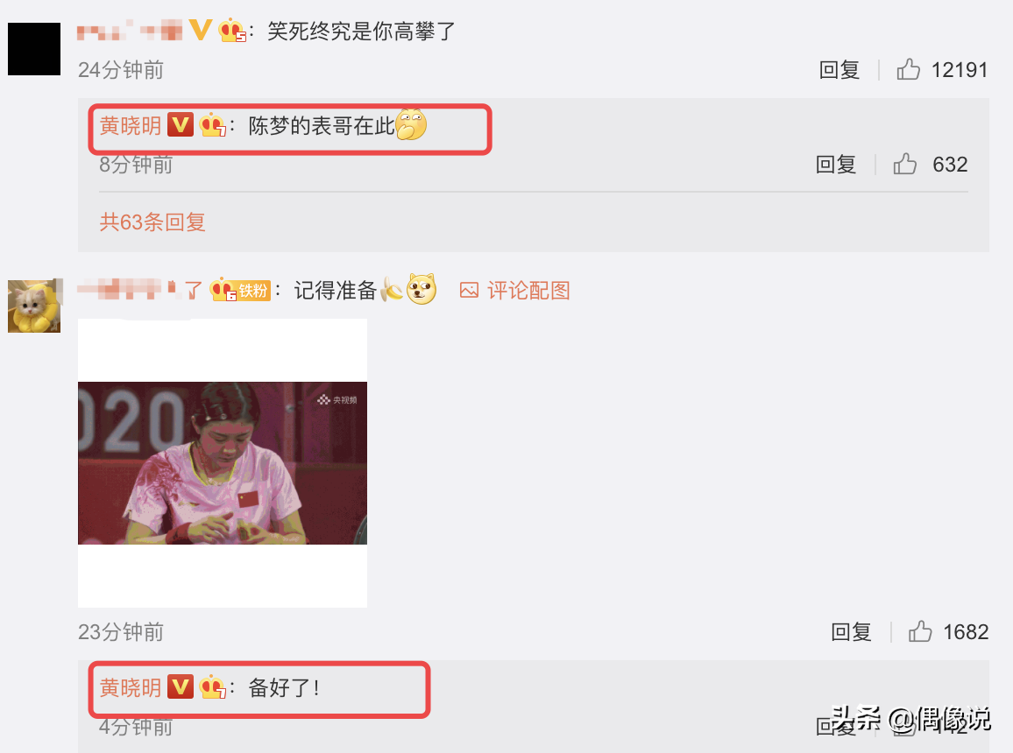Like the comment with 12191 likes
This screenshot has width=1013, height=753.
(x=909, y=69)
